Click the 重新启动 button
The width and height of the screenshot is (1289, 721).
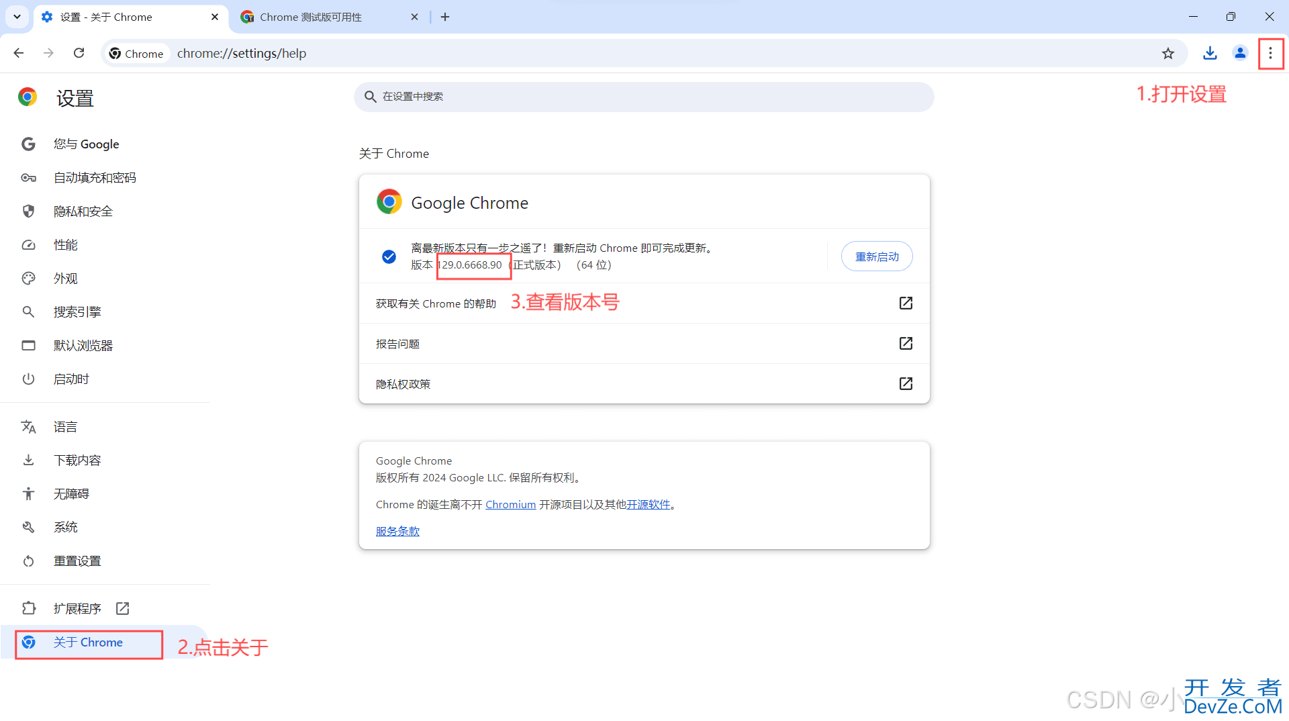[x=877, y=256]
